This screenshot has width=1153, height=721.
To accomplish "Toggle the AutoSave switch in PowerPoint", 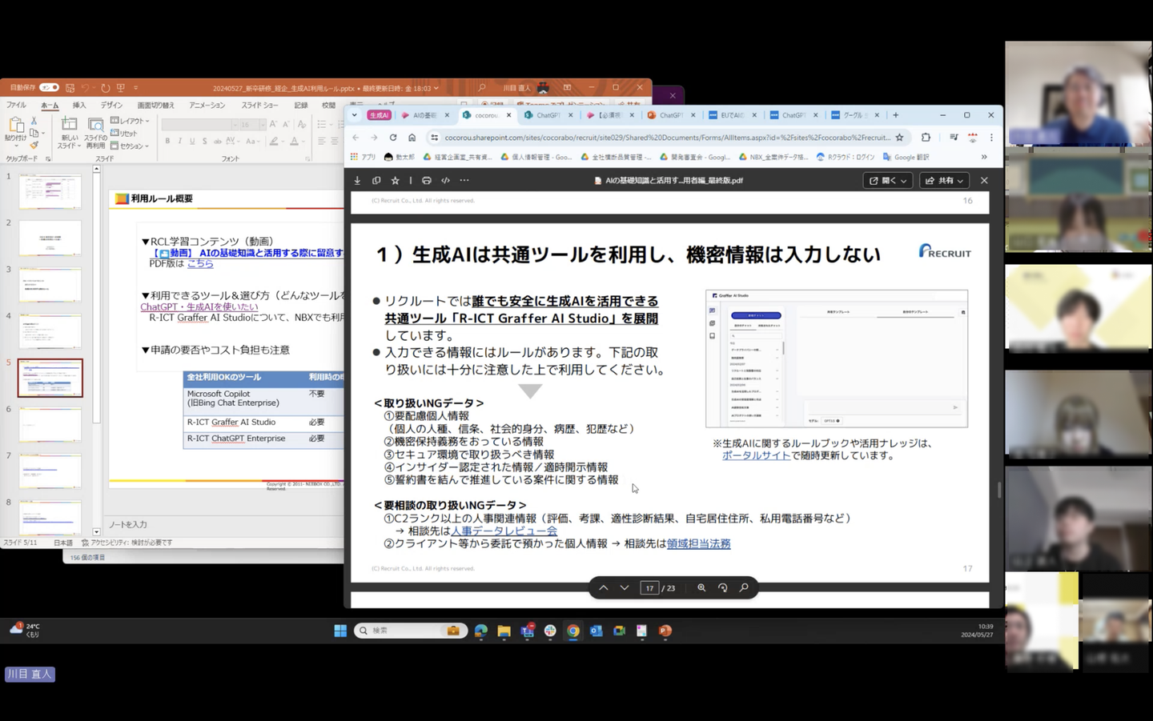I will pyautogui.click(x=49, y=87).
